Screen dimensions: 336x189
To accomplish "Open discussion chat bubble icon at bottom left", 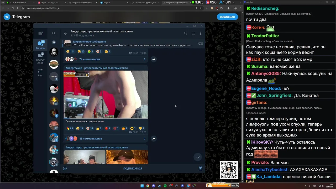I will 65,169.
